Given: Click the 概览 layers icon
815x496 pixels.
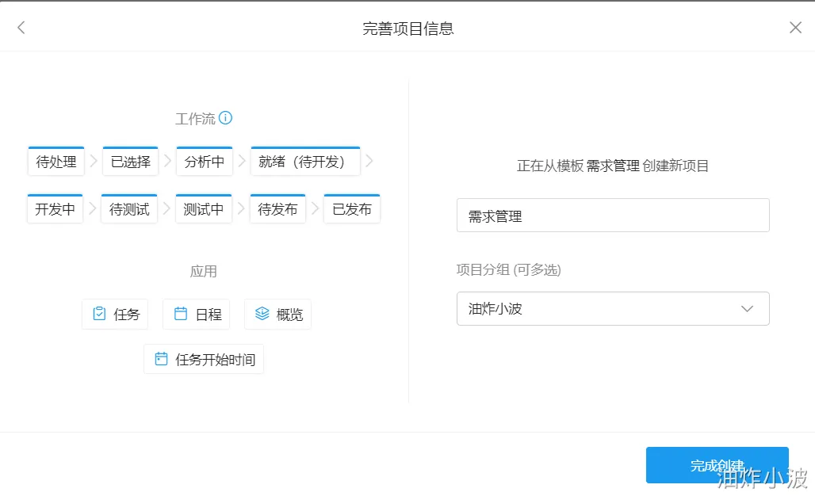Looking at the screenshot, I should (x=262, y=314).
